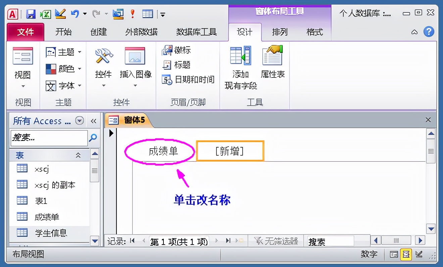Open the 文件 menu
Image resolution: width=443 pixels, height=267 pixels.
pyautogui.click(x=25, y=32)
